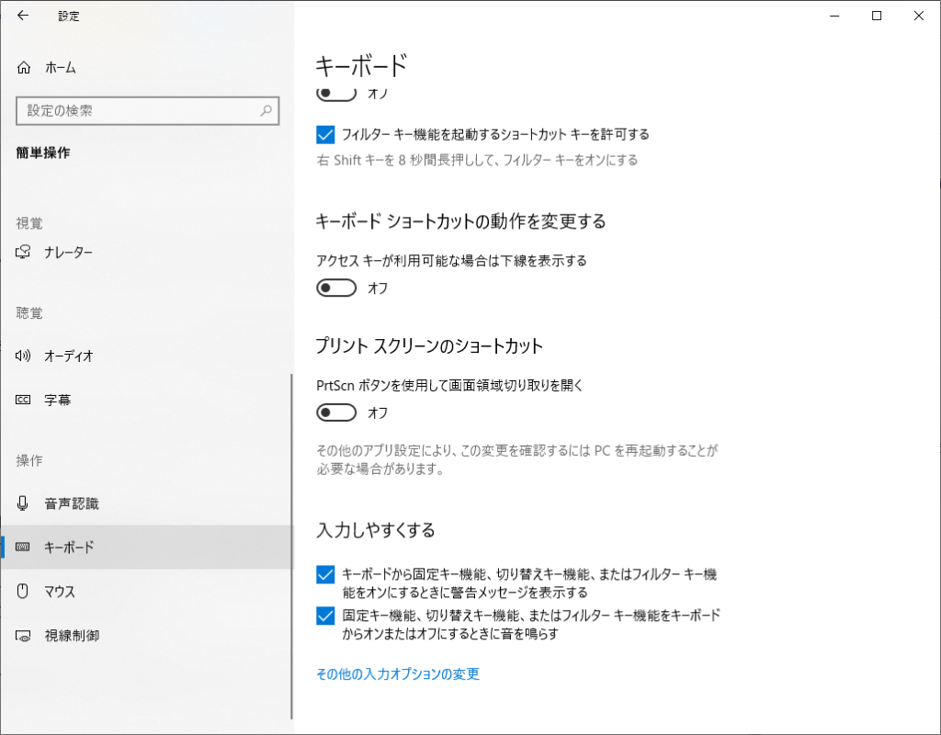Click the audio speaker icon beside オーディオ
The image size is (941, 735).
click(x=23, y=356)
